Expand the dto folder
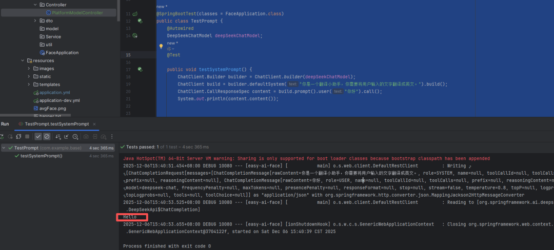Viewport: 554px width, 250px height. pos(35,20)
